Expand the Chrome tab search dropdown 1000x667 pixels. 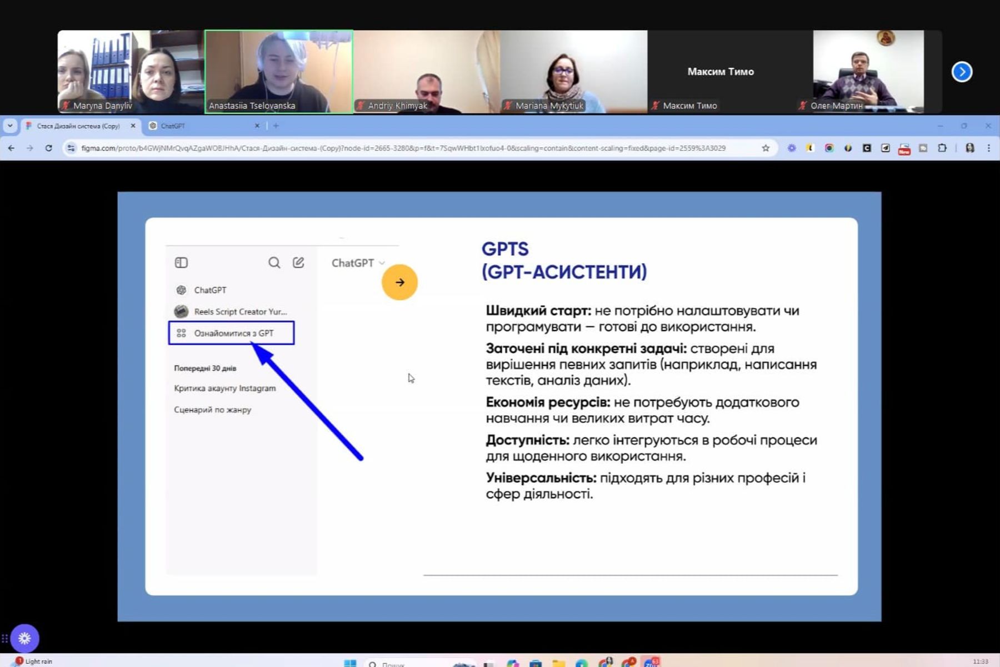[10, 126]
